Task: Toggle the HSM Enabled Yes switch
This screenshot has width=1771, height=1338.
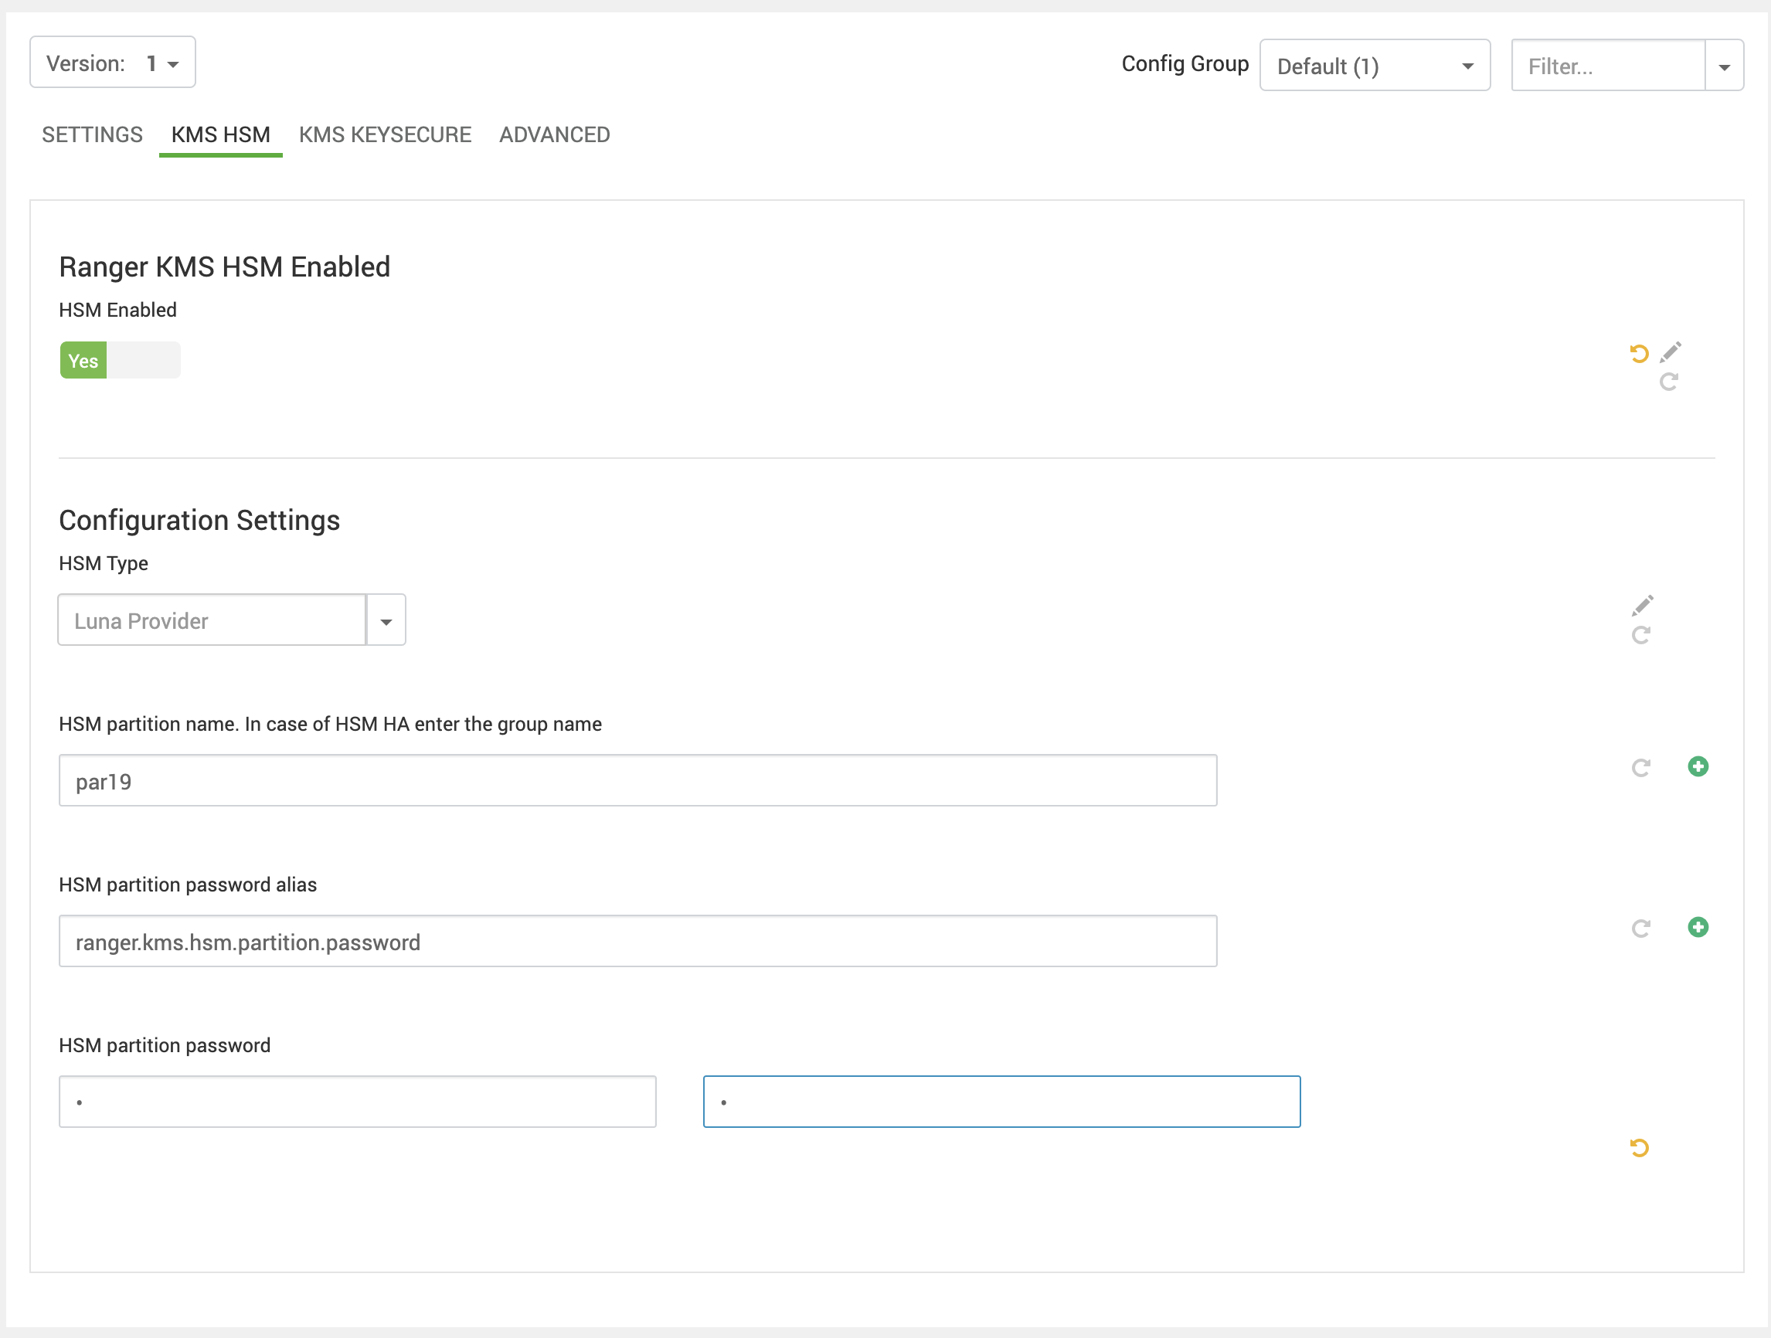Action: click(120, 360)
